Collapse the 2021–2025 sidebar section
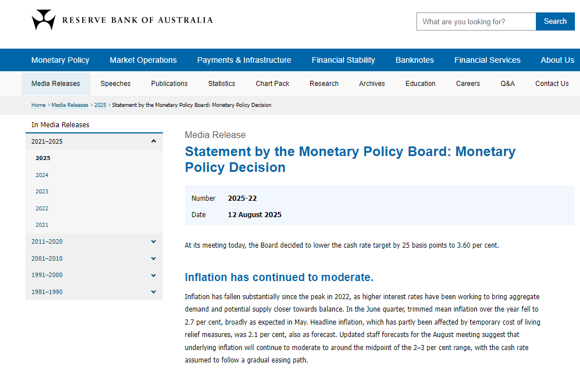Viewport: 580px width, 380px height. 94,141
